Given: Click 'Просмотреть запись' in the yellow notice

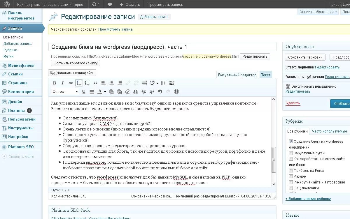Looking at the screenshot, I should point(116,29).
